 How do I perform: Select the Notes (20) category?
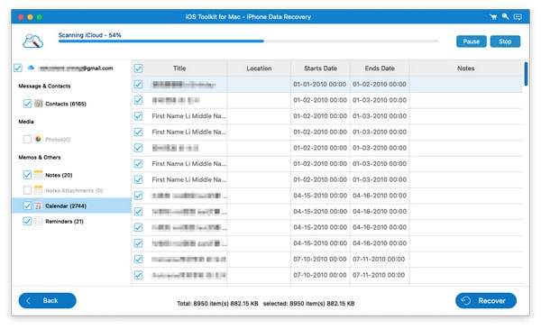pyautogui.click(x=59, y=175)
